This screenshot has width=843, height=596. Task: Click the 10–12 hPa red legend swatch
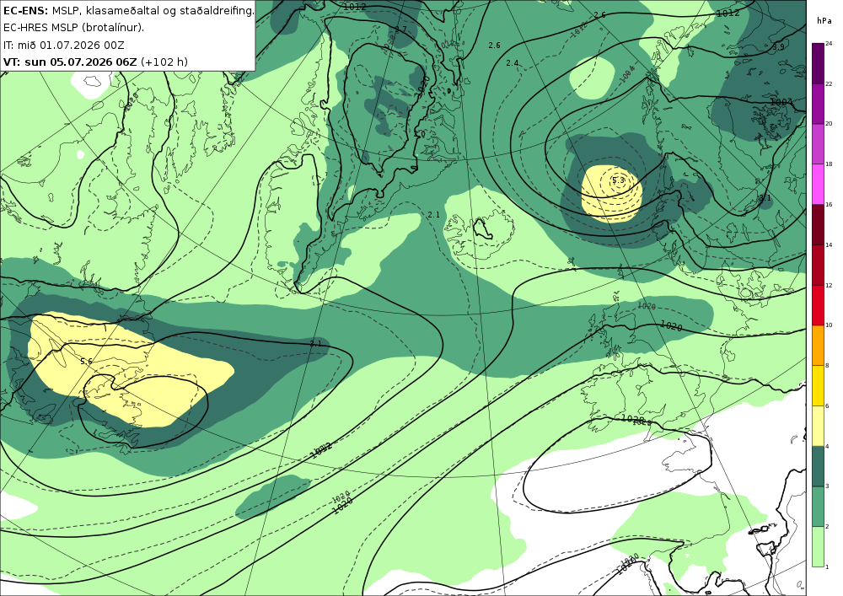819,305
